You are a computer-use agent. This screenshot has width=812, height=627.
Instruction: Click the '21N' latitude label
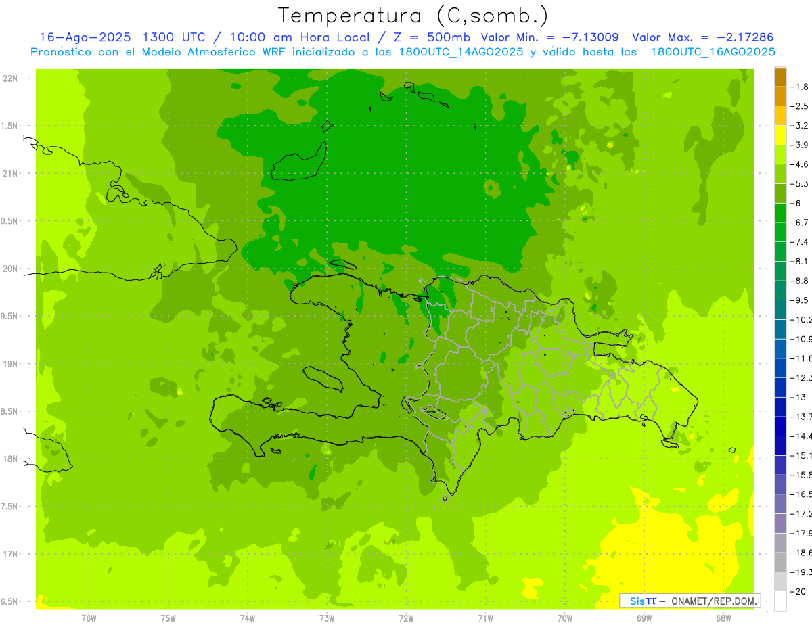pyautogui.click(x=10, y=173)
